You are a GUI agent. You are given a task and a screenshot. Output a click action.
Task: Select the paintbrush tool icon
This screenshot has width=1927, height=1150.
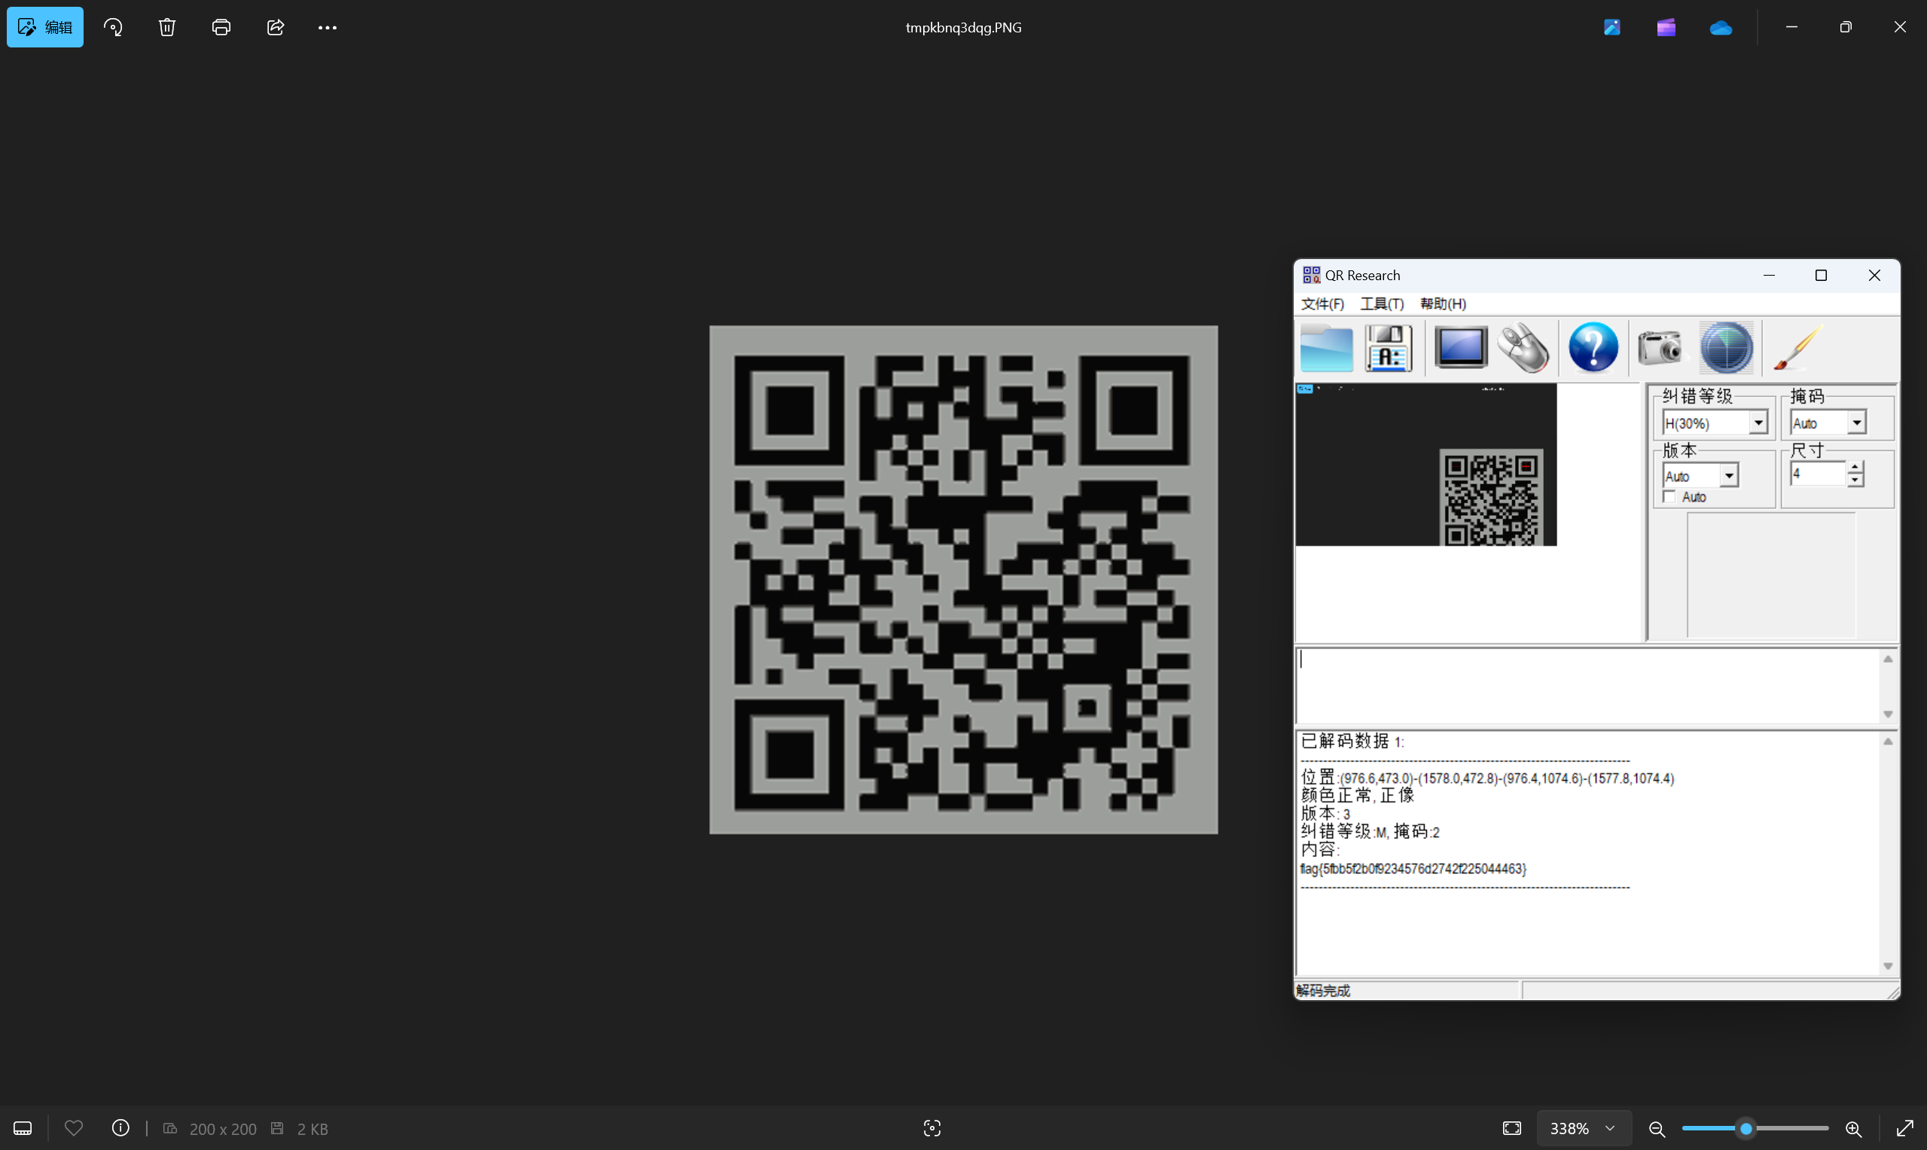pyautogui.click(x=1797, y=348)
